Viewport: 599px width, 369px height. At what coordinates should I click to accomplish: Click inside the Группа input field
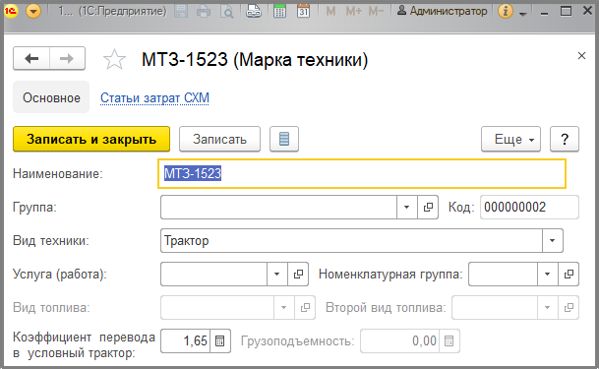[278, 207]
